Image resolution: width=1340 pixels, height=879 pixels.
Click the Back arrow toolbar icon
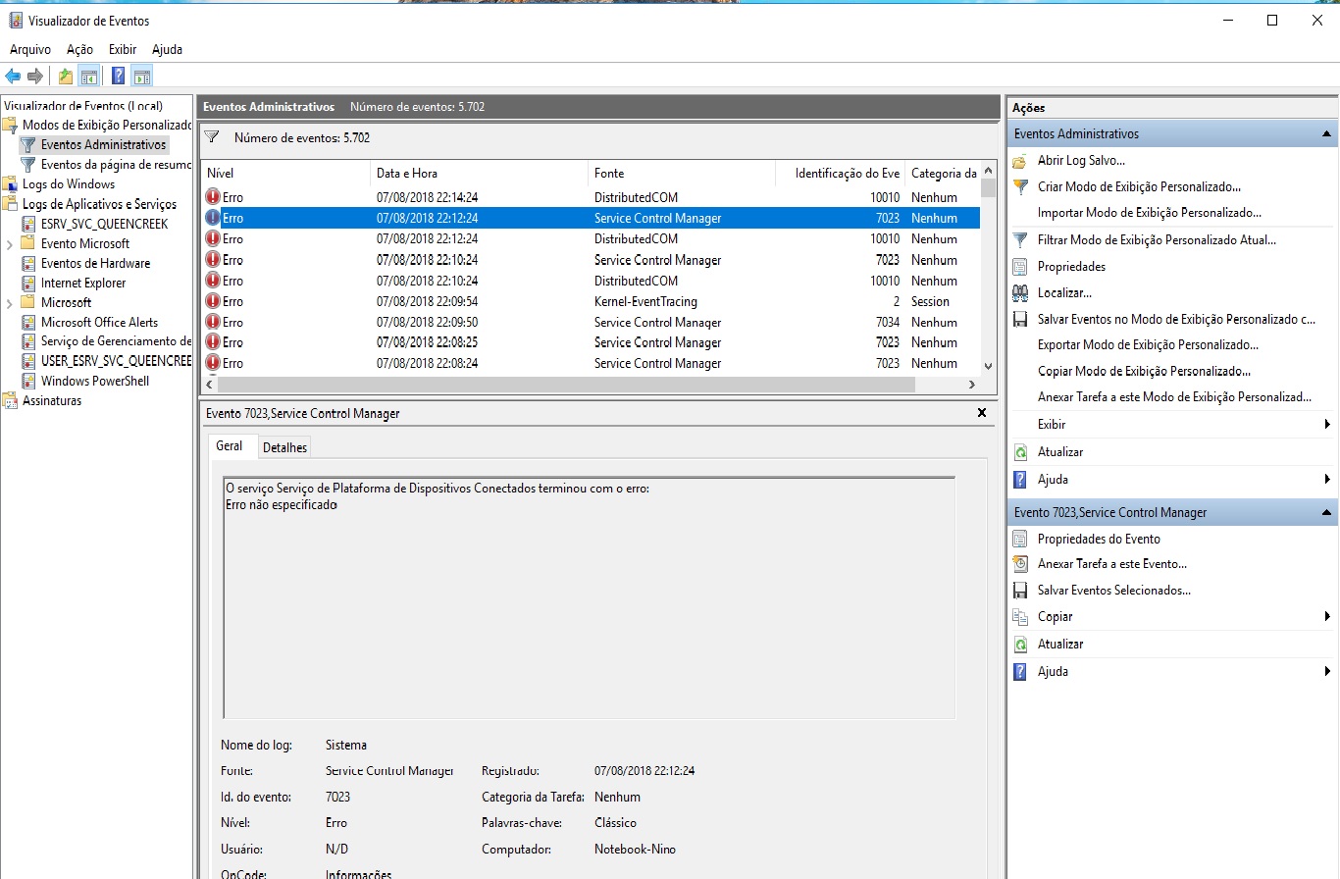tap(13, 77)
